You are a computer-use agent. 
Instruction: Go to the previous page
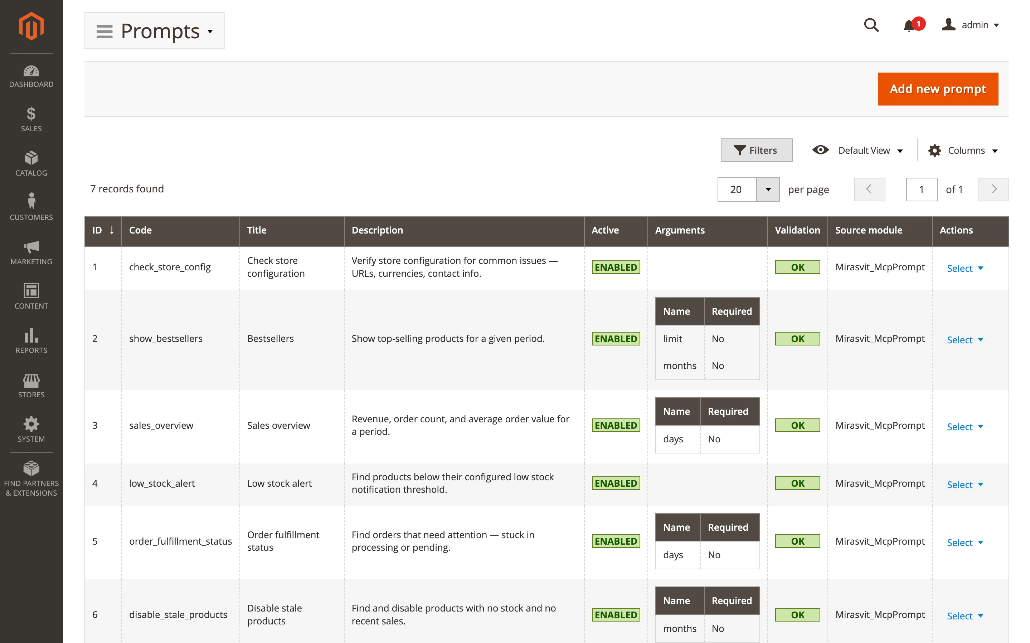click(x=869, y=189)
